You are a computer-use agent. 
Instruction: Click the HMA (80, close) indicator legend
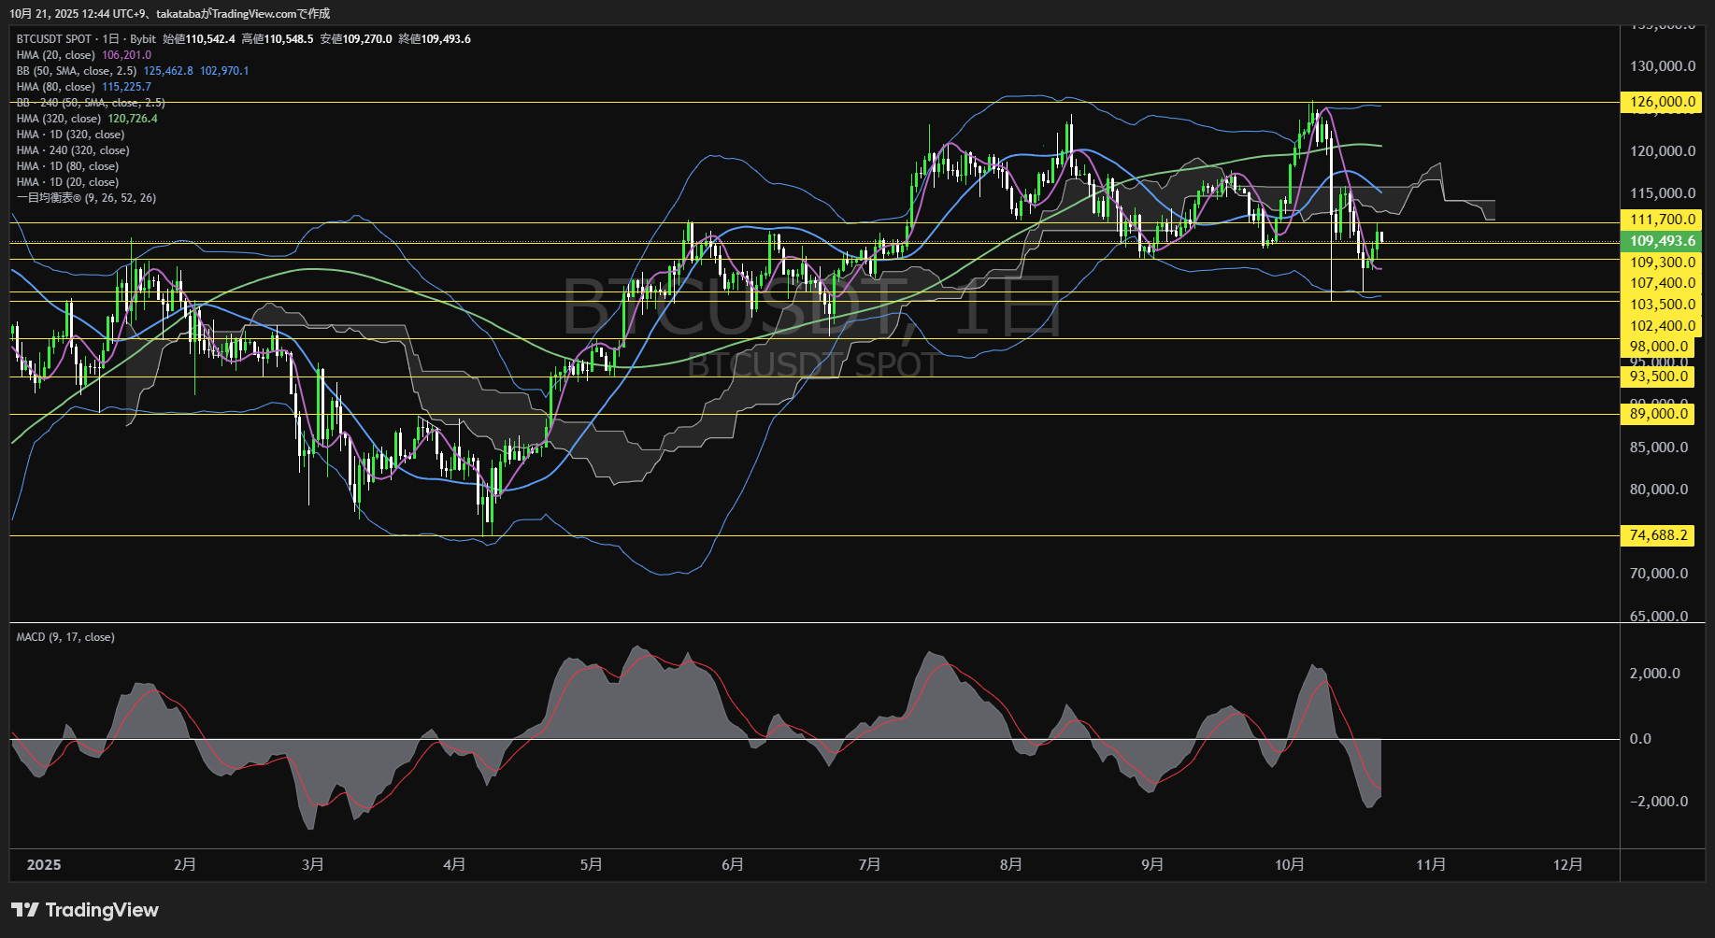coord(55,87)
